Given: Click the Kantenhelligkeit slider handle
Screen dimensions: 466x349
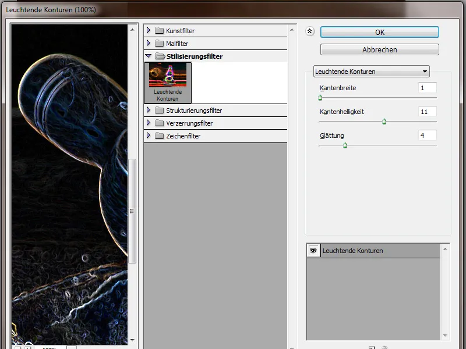Looking at the screenshot, I should (384, 122).
